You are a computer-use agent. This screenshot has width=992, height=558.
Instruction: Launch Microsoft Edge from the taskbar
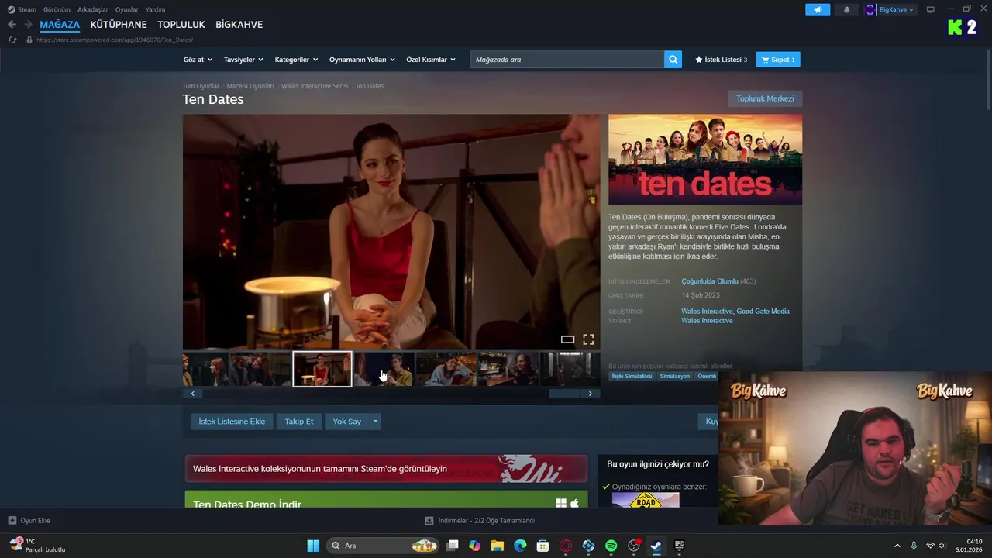pos(520,546)
